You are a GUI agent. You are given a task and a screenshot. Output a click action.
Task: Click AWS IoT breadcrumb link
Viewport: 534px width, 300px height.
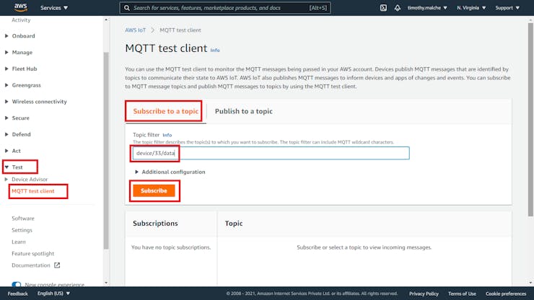tap(135, 30)
